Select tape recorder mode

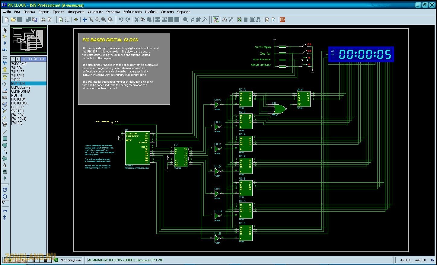pos(5,97)
